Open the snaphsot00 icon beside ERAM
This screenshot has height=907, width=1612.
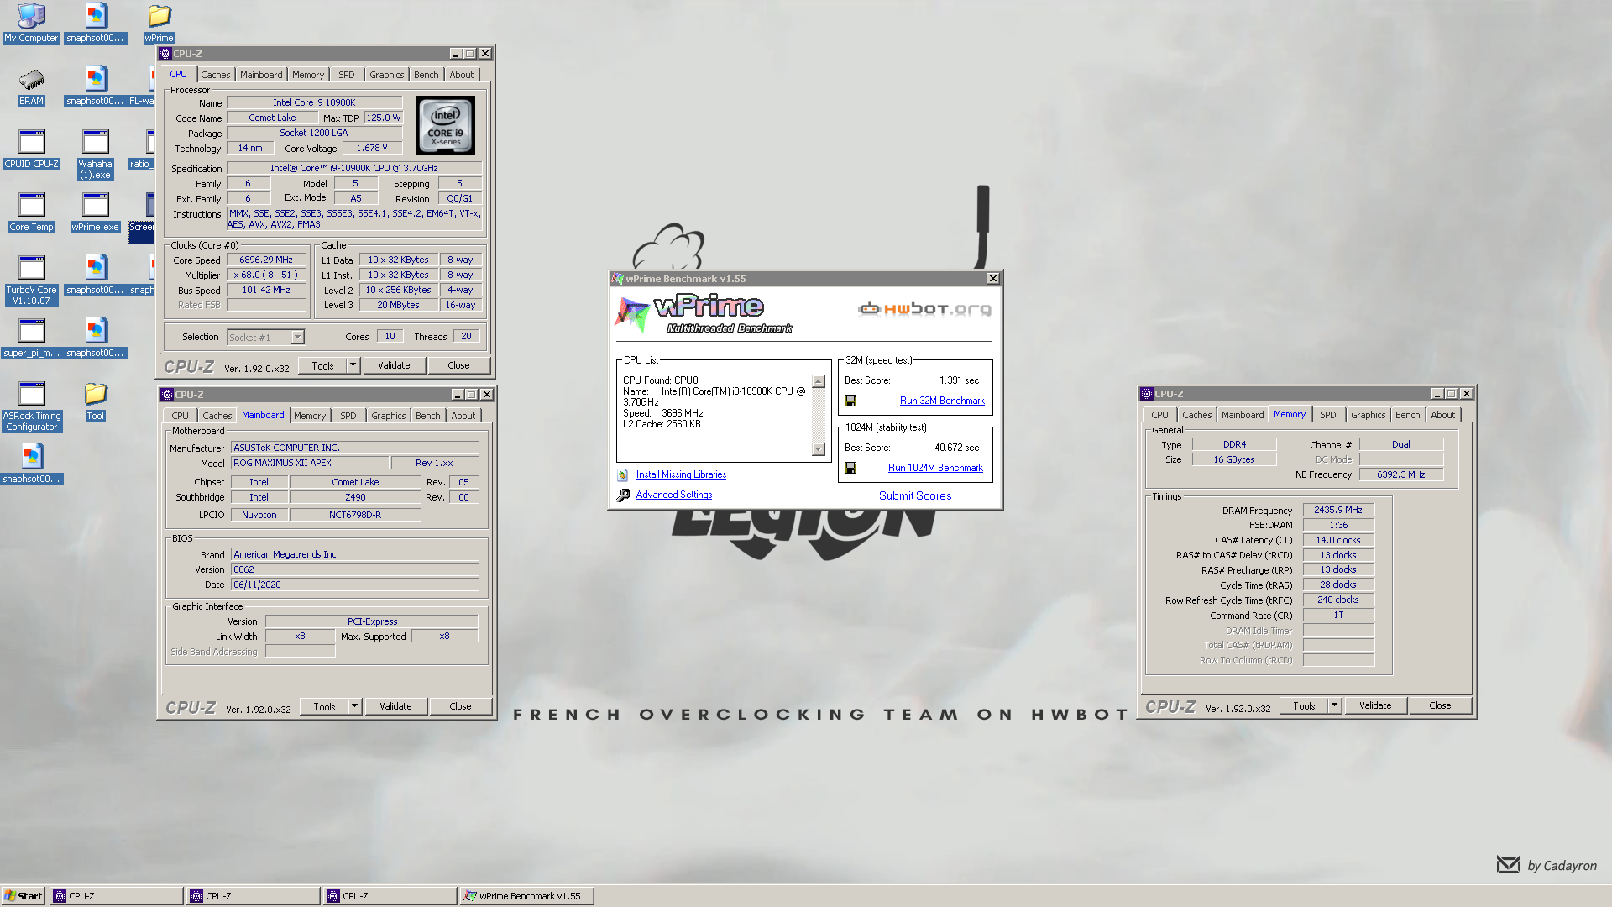[x=95, y=87]
